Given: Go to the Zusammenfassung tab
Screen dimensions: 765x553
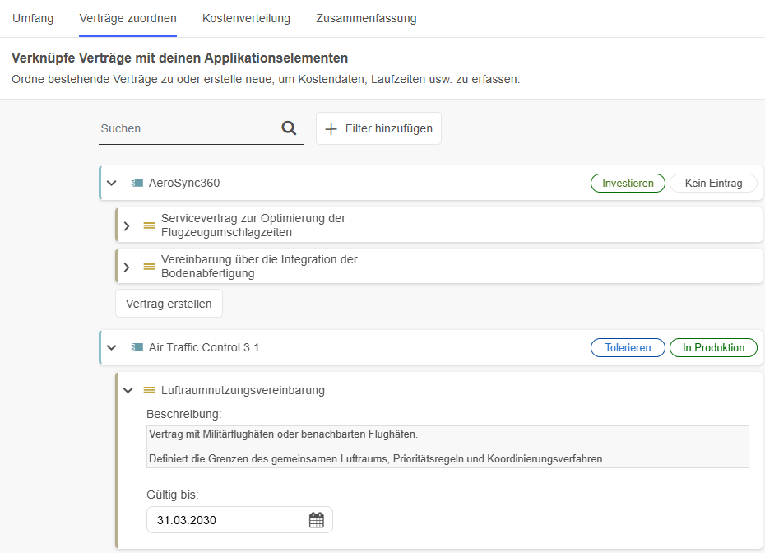Looking at the screenshot, I should click(366, 18).
